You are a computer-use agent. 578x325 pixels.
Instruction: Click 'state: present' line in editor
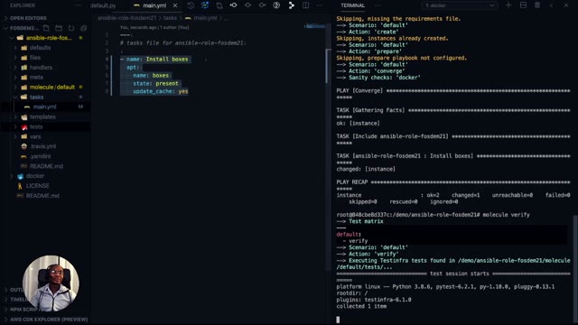155,83
